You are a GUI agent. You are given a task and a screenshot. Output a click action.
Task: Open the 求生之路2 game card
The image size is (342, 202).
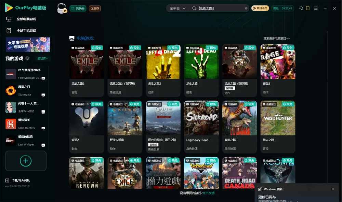point(163,71)
